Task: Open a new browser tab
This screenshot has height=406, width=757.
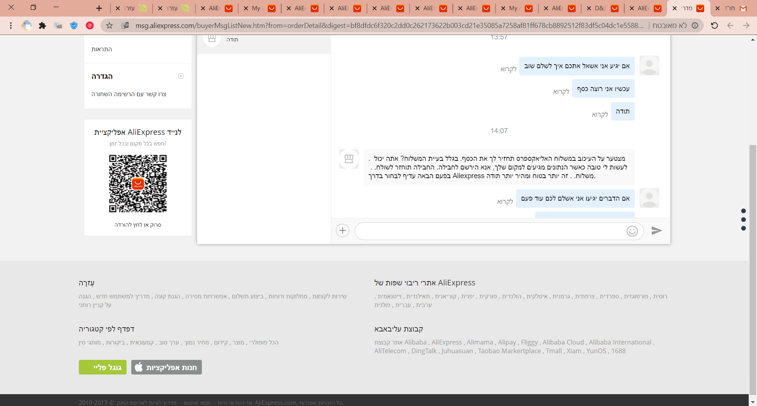Action: point(99,8)
